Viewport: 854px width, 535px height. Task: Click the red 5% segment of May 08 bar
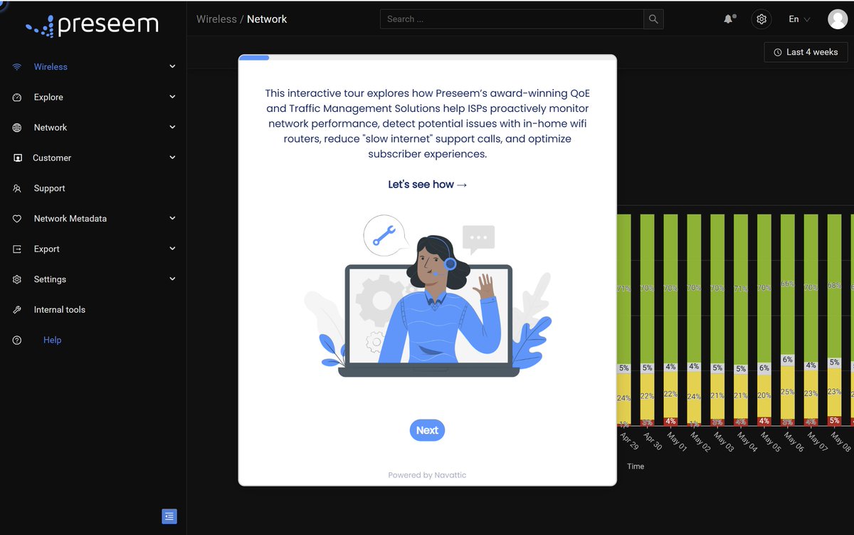pyautogui.click(x=835, y=421)
